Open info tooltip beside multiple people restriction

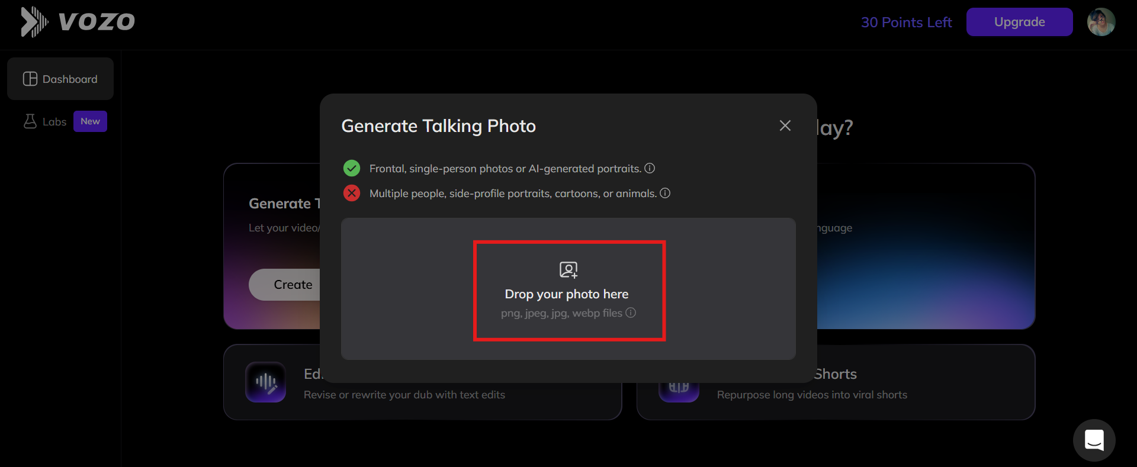point(665,193)
